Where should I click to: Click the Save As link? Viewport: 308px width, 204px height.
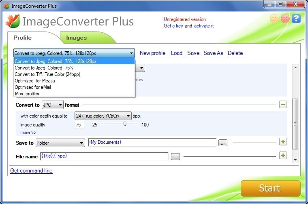click(x=213, y=53)
